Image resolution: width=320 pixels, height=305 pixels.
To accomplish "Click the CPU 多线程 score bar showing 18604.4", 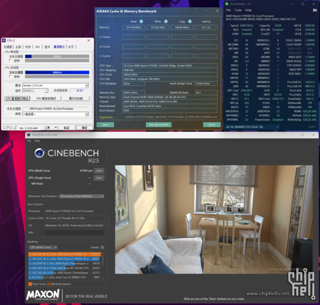I will tap(57, 72).
